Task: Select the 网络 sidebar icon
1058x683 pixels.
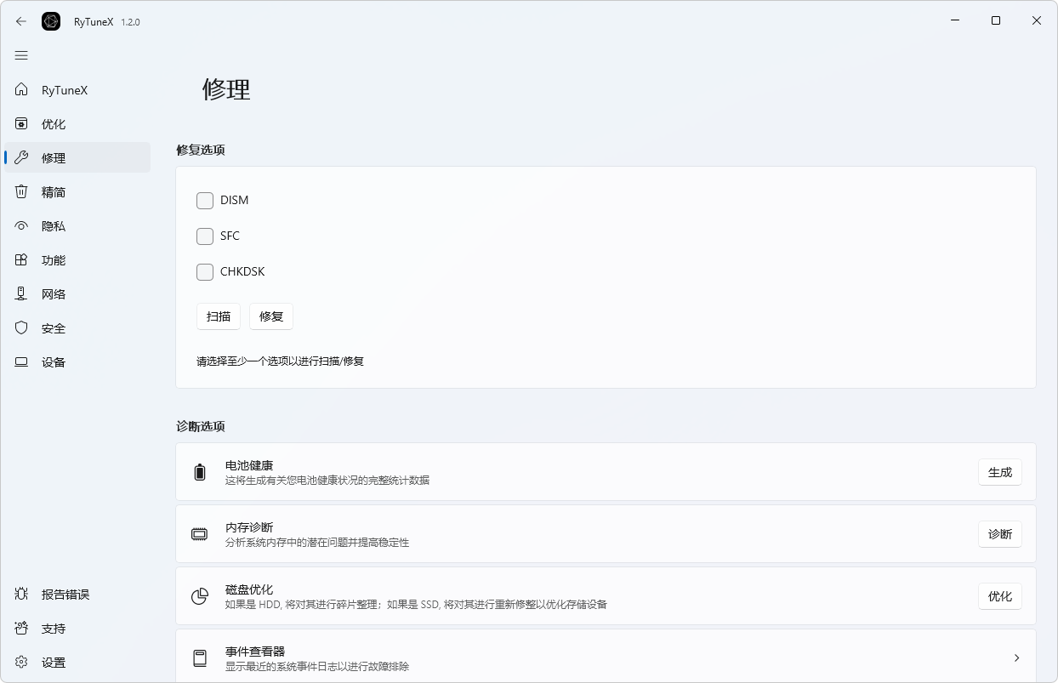Action: point(20,293)
